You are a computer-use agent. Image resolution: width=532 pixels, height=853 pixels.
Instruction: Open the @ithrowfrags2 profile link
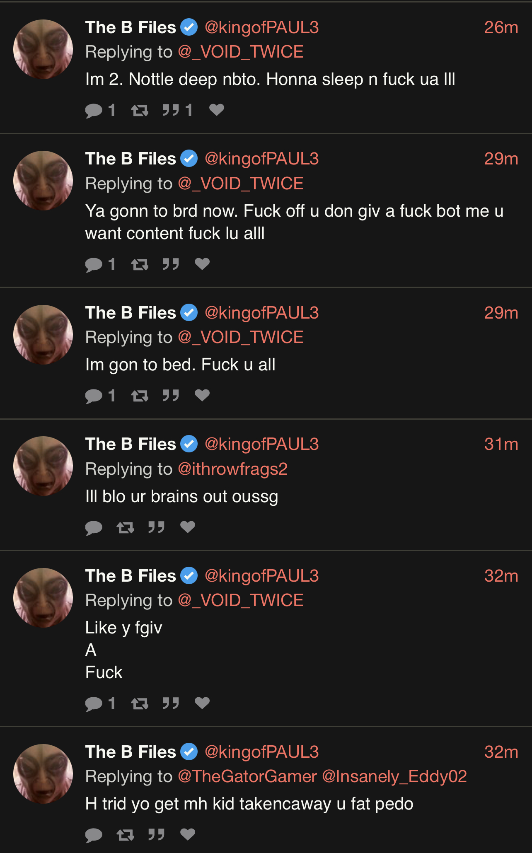coord(232,469)
